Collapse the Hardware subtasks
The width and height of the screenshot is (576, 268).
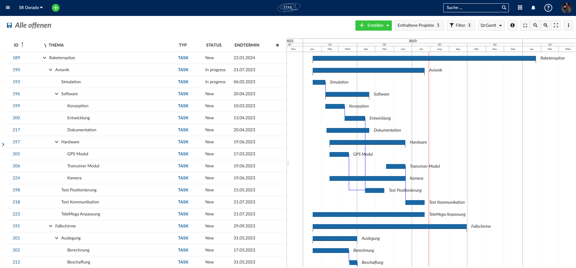point(57,142)
